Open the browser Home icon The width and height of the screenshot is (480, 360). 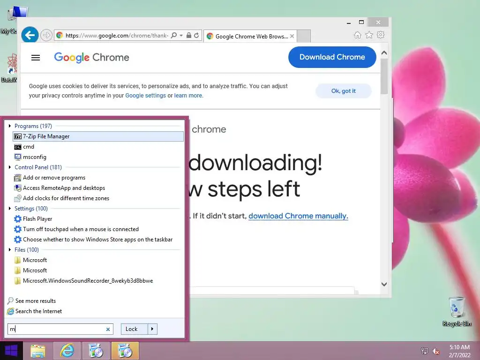pyautogui.click(x=357, y=35)
